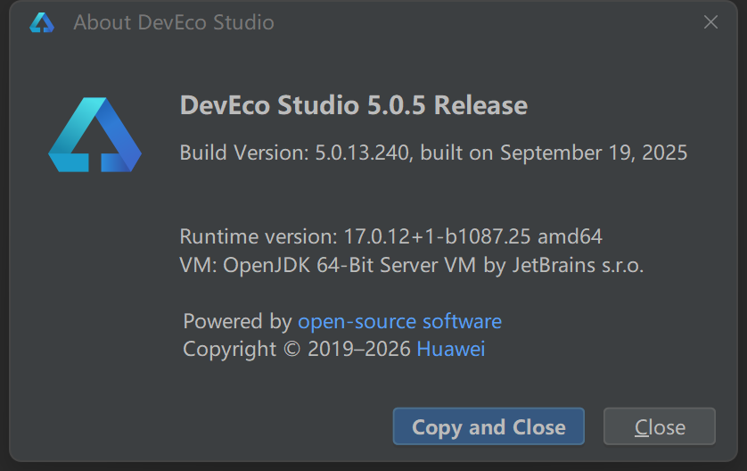The width and height of the screenshot is (747, 471).
Task: Dismiss dialog with the Close button
Action: [660, 426]
